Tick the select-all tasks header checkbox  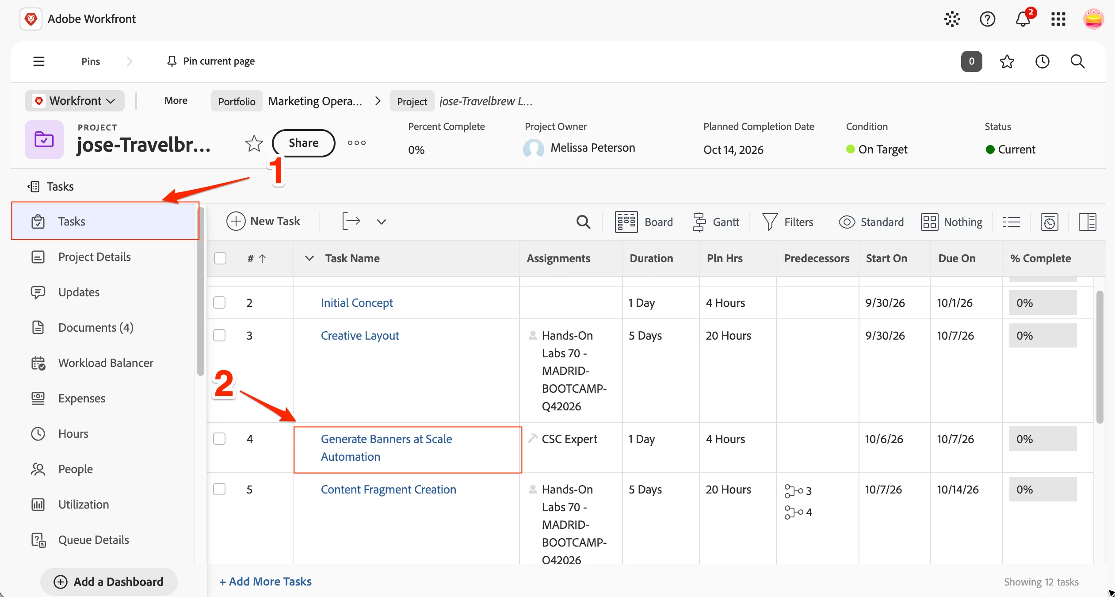220,258
